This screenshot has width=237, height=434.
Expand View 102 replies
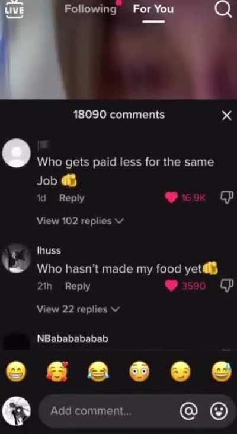click(81, 221)
